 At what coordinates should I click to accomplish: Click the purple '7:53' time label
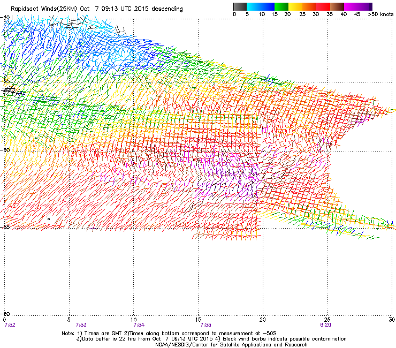pos(81,325)
